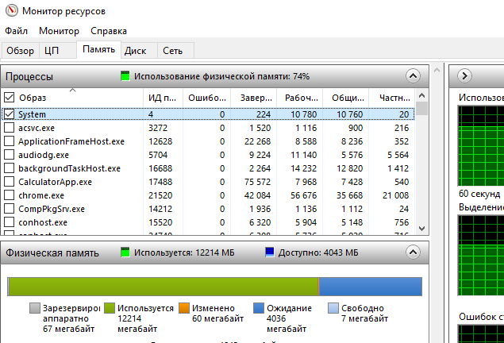
Task: Open the Справка menu
Action: click(x=109, y=31)
